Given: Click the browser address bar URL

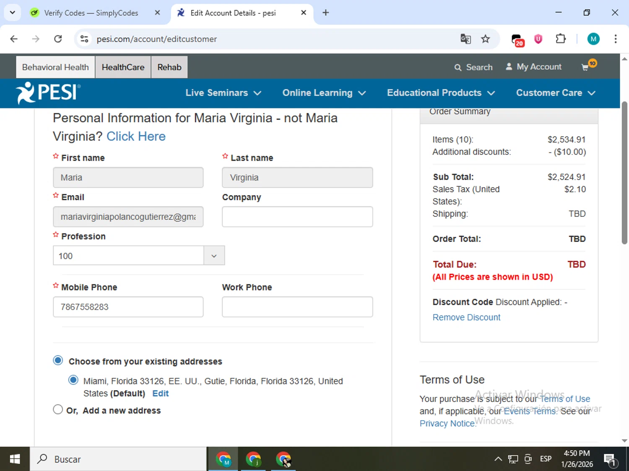Looking at the screenshot, I should (156, 39).
